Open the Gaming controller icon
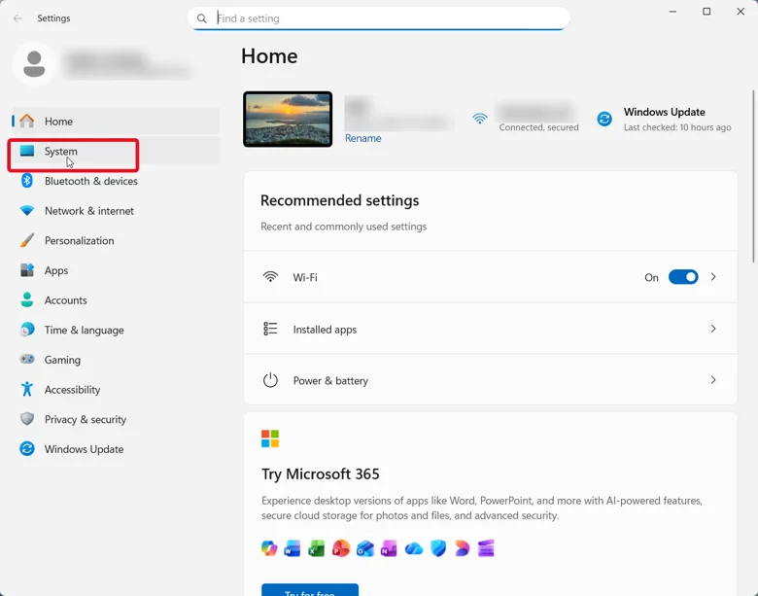 click(x=27, y=359)
